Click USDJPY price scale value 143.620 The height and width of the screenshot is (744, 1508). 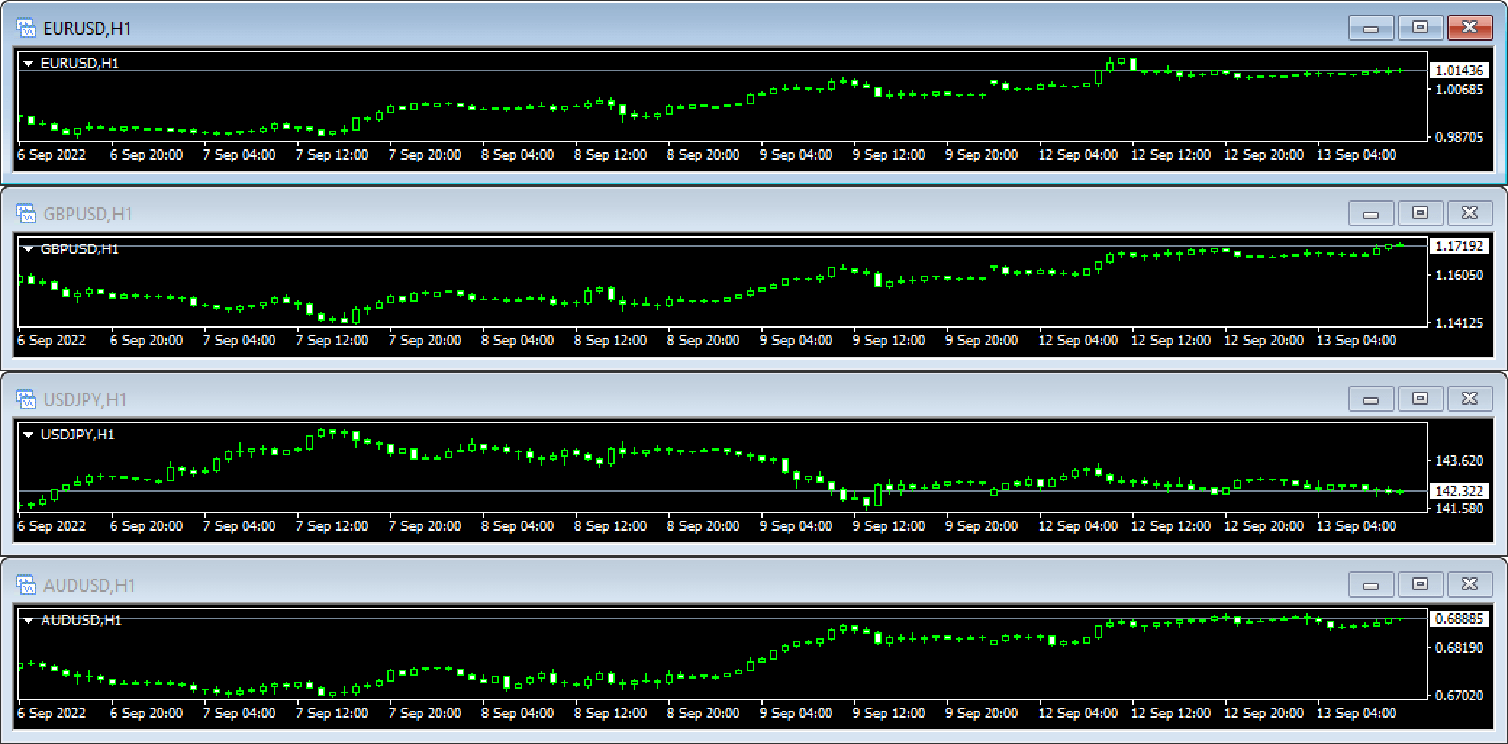[x=1459, y=461]
